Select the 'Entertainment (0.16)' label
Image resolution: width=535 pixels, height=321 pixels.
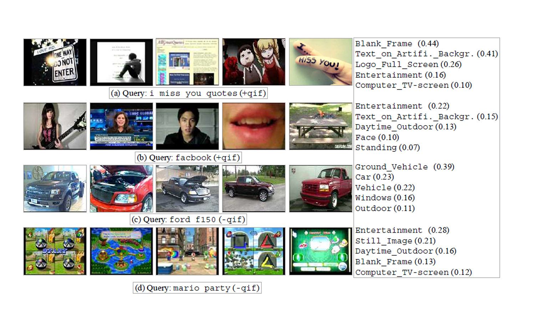pos(401,75)
